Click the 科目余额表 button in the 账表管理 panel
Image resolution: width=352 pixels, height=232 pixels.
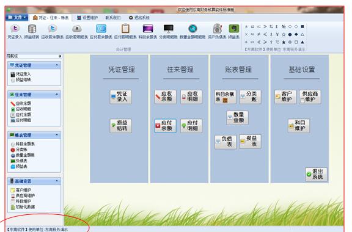(225, 96)
